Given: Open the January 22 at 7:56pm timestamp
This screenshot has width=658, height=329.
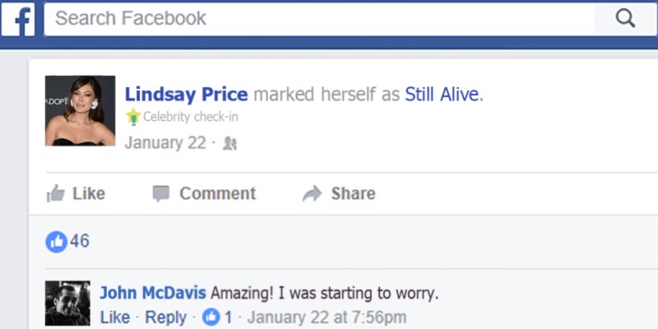Looking at the screenshot, I should point(327,317).
